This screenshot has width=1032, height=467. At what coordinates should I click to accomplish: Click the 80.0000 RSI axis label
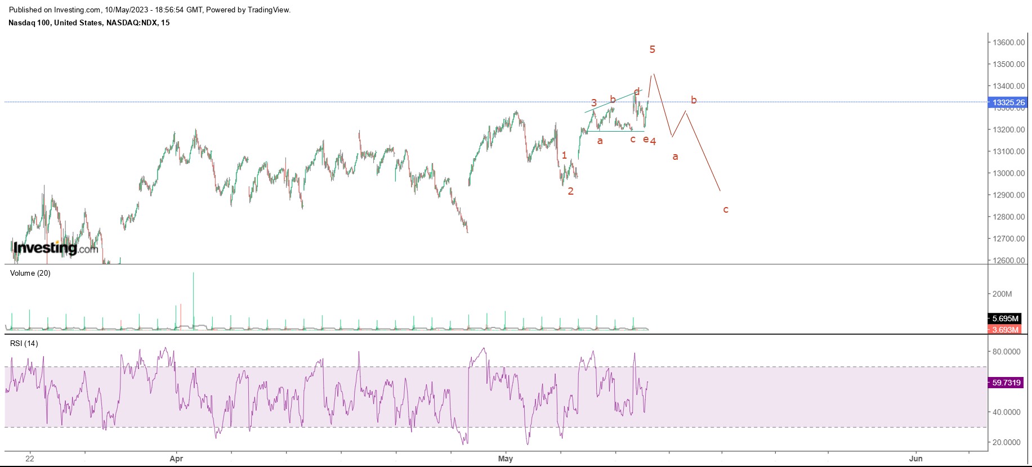1006,352
